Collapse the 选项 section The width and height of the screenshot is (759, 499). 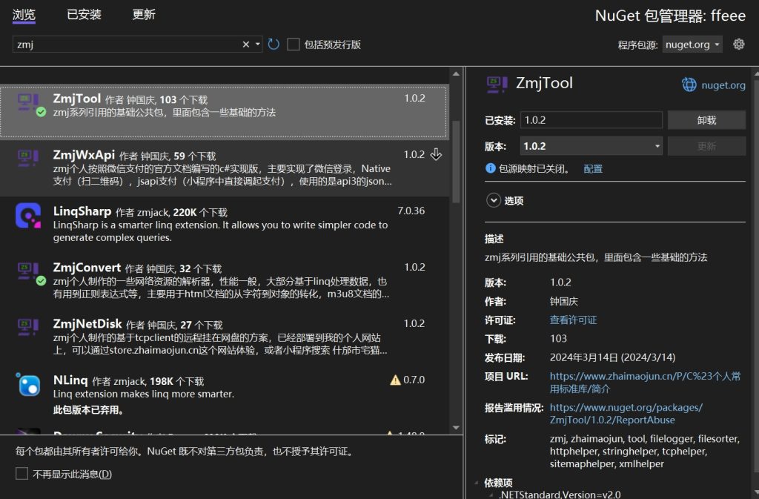pos(494,200)
